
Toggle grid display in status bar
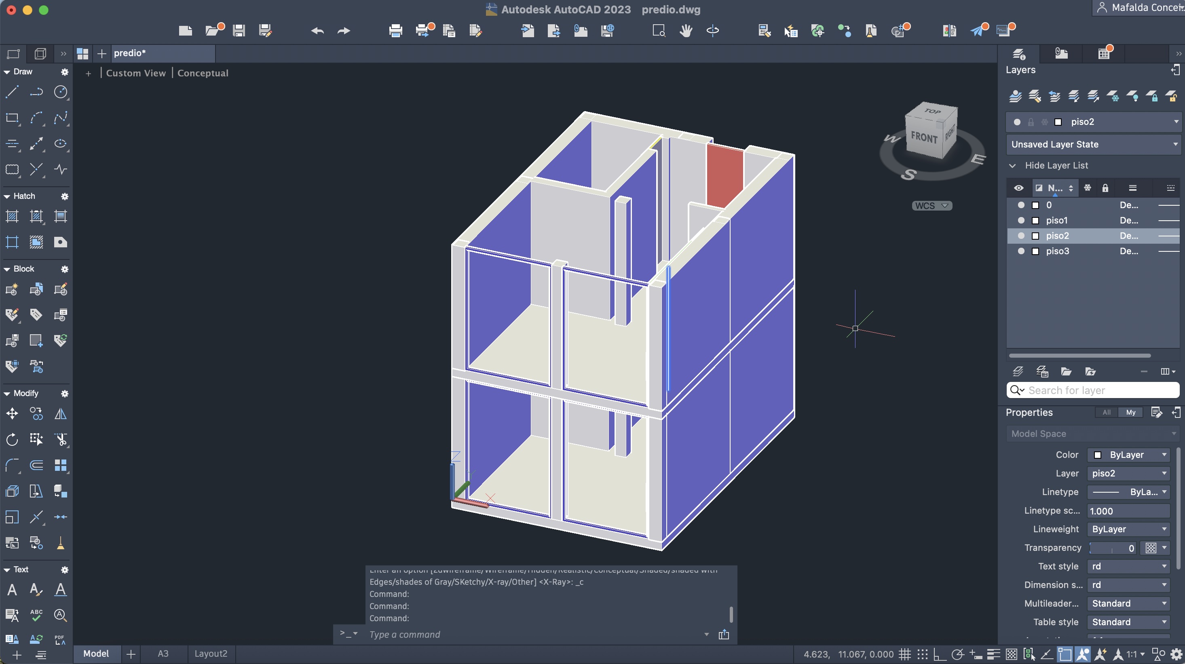click(904, 654)
